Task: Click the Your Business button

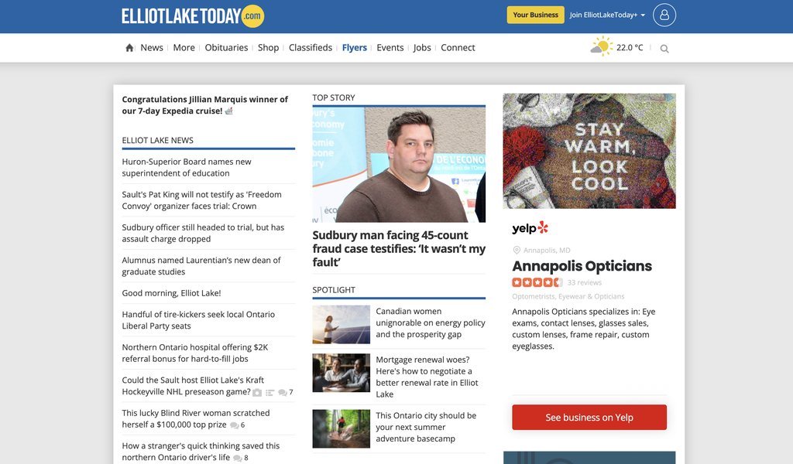Action: (536, 15)
